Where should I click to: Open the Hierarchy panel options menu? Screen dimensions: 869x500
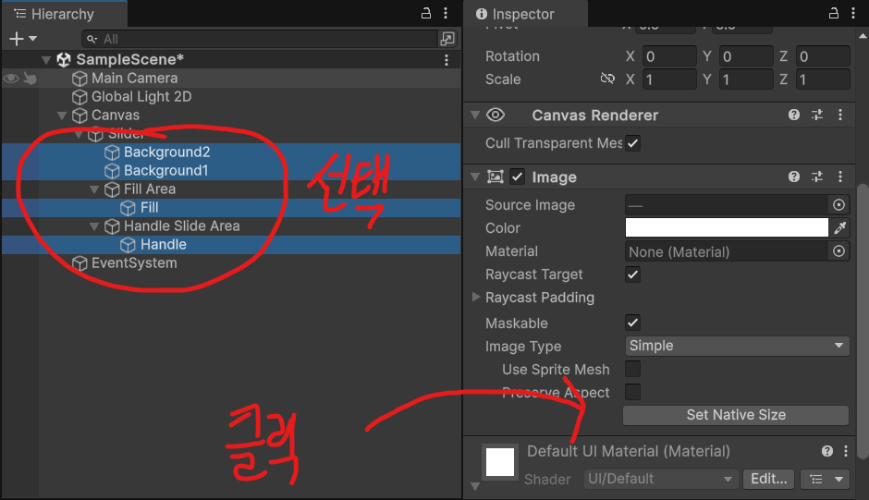(446, 13)
